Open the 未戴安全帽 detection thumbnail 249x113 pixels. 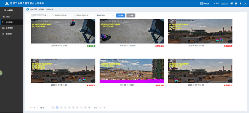63,31
